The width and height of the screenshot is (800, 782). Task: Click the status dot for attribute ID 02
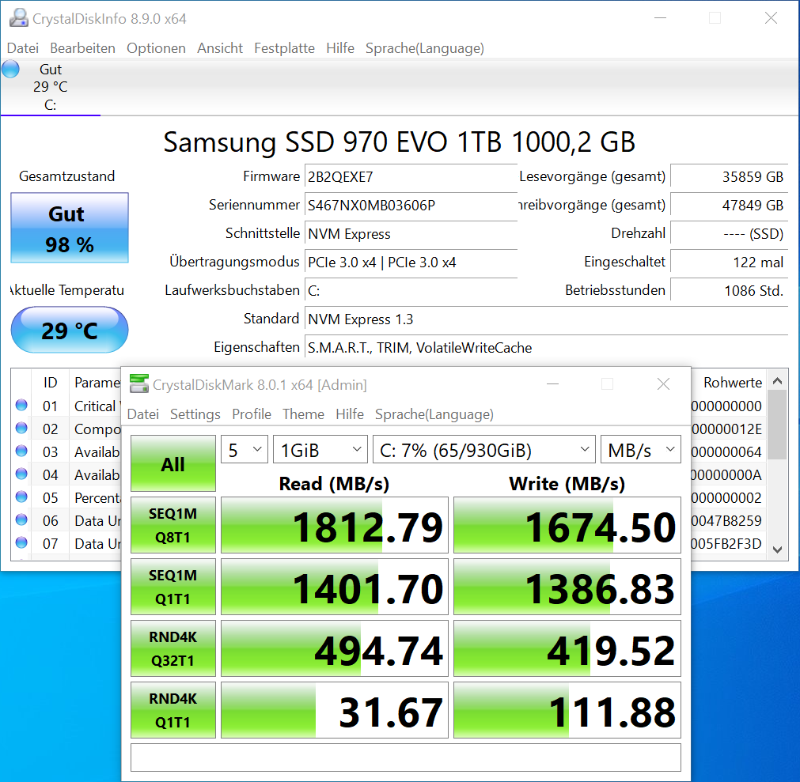pos(21,428)
